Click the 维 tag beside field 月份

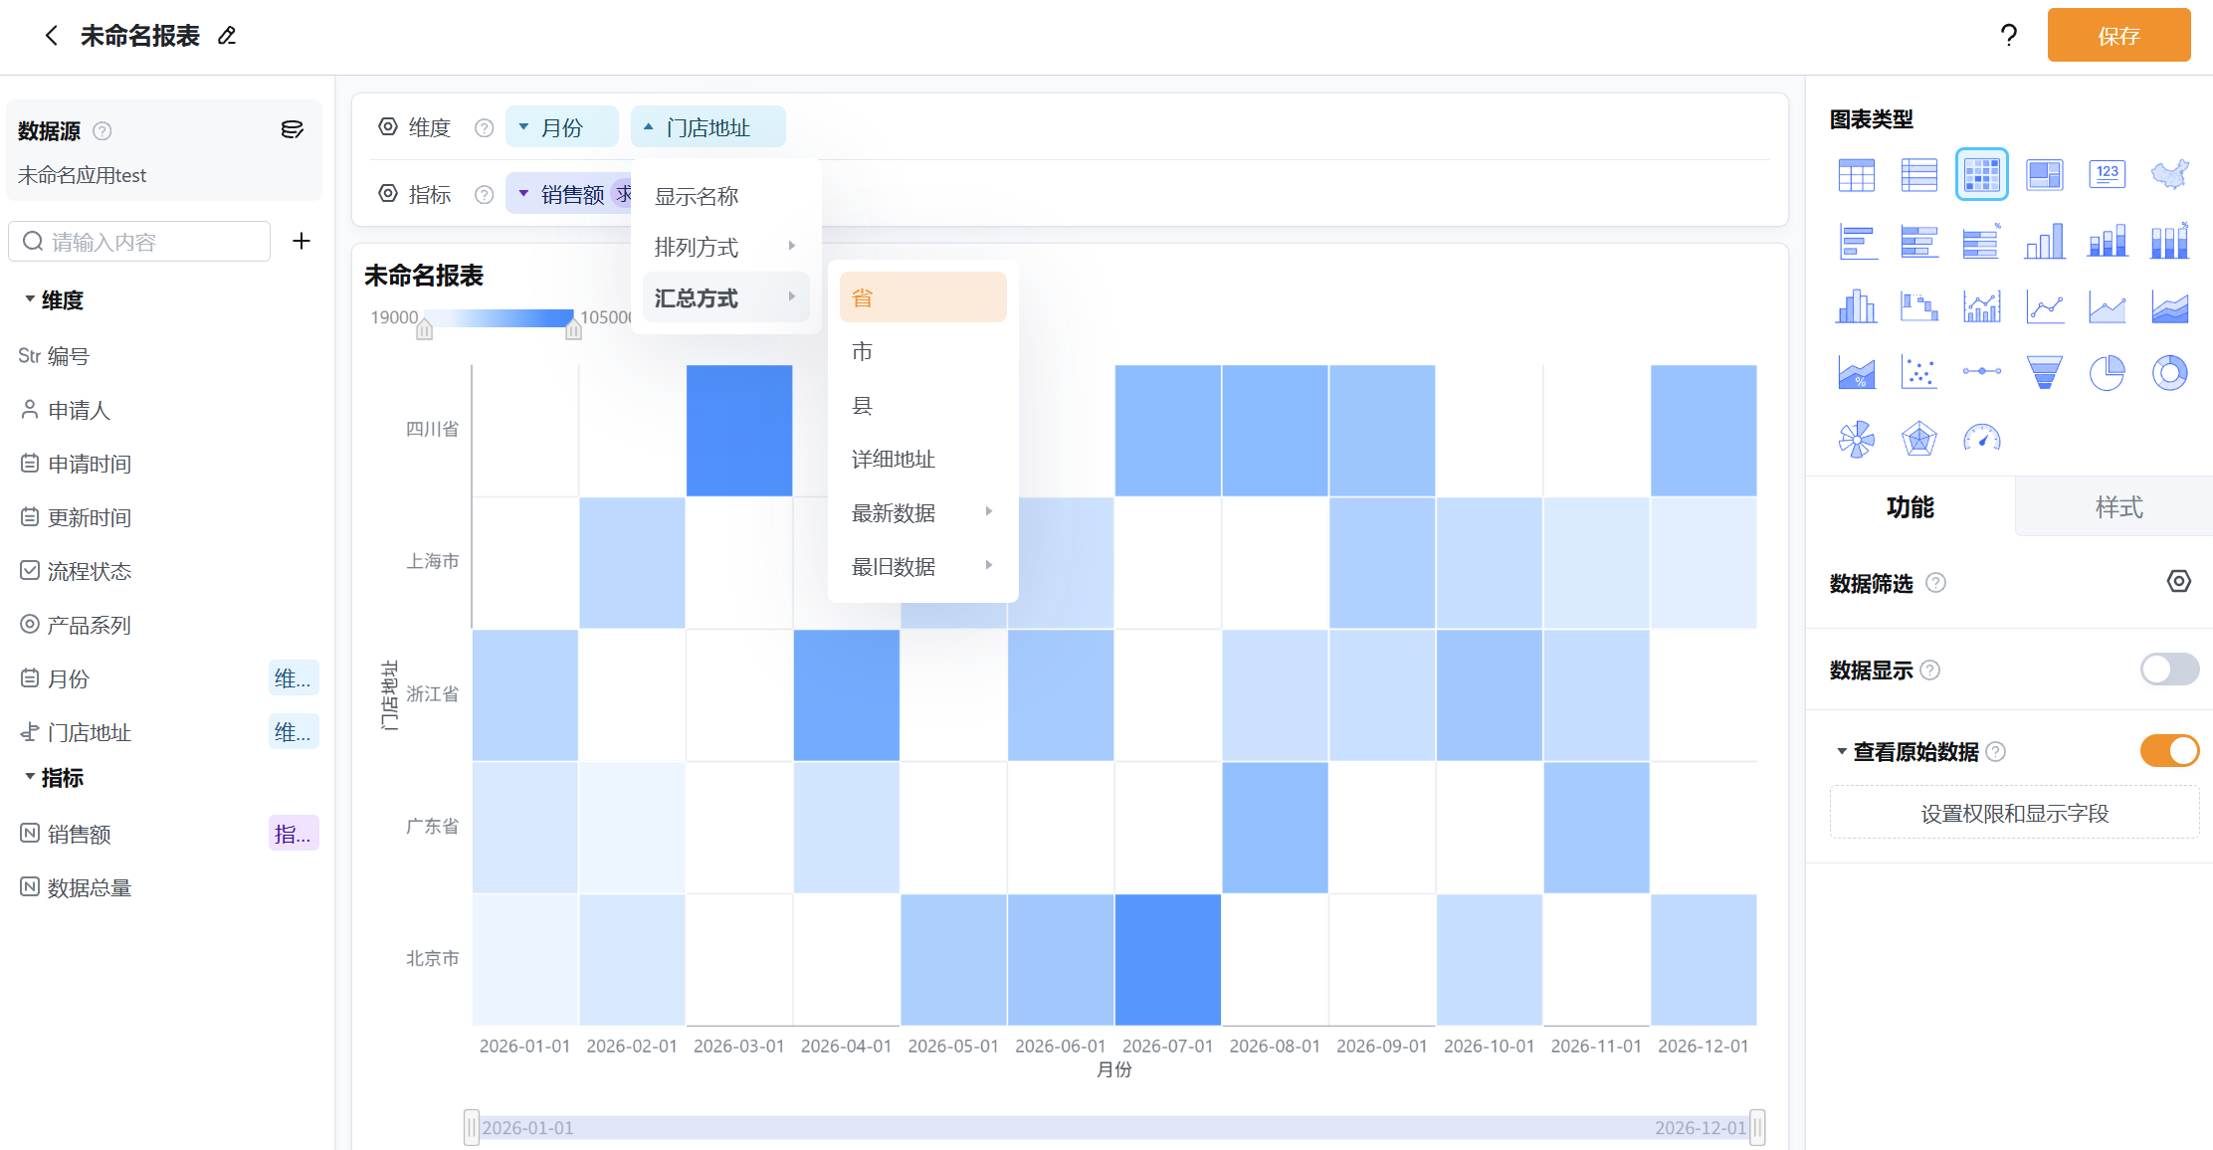point(294,678)
